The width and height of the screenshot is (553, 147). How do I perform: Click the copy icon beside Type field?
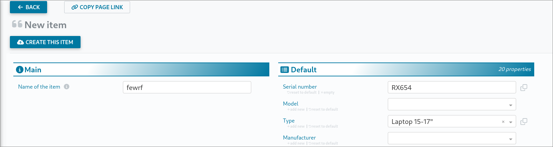click(524, 122)
